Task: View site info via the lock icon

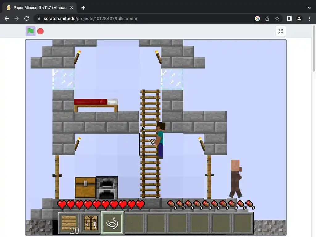Action: point(39,19)
